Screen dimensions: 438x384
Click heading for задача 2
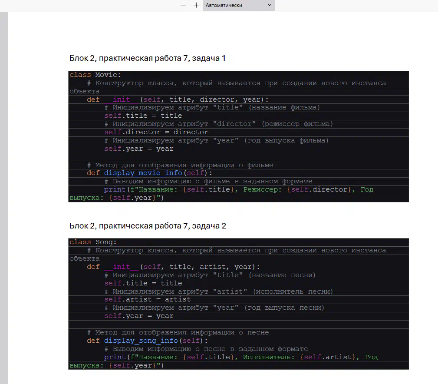click(x=148, y=226)
